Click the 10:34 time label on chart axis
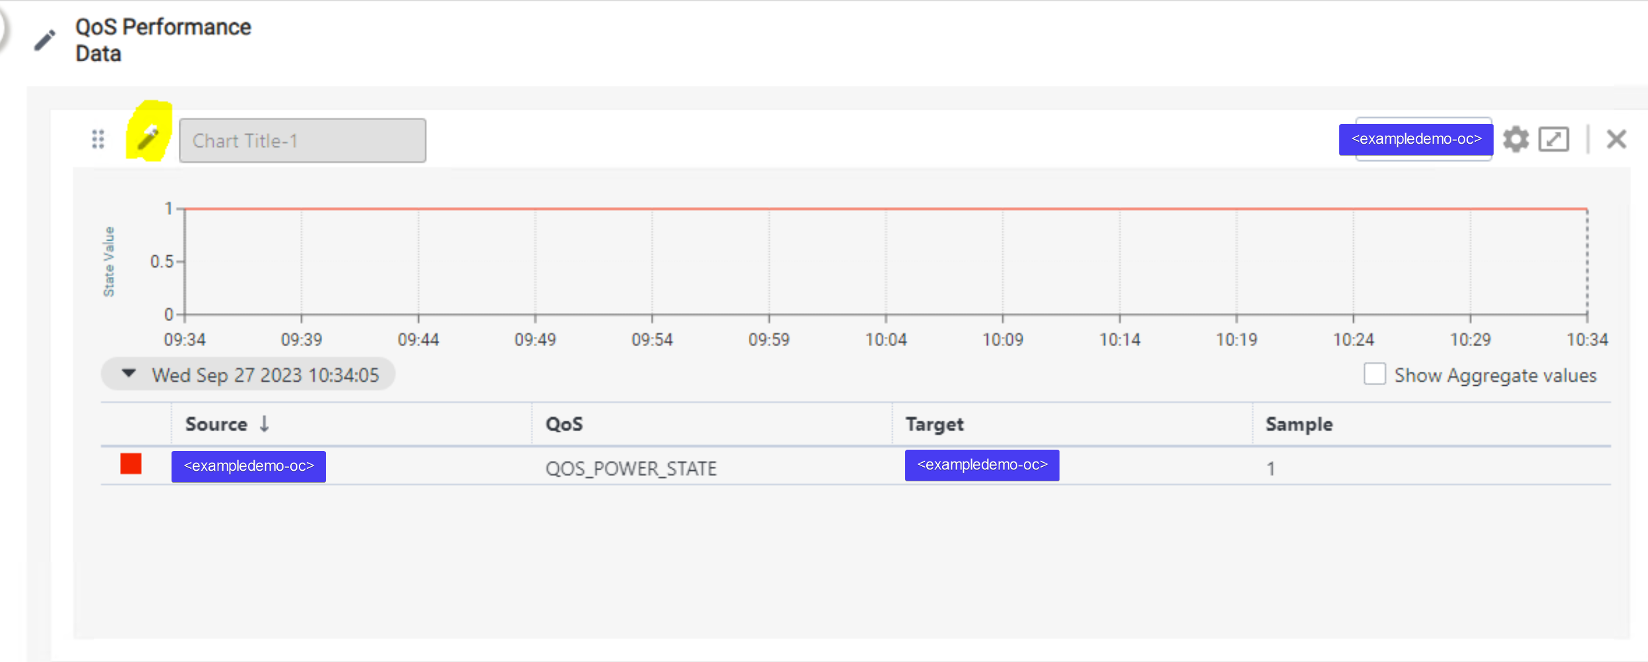The height and width of the screenshot is (662, 1648). point(1587,340)
